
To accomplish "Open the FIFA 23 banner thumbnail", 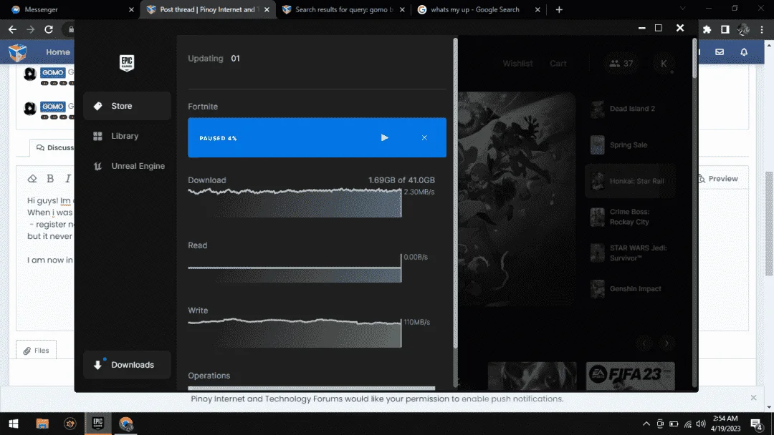I will [631, 376].
